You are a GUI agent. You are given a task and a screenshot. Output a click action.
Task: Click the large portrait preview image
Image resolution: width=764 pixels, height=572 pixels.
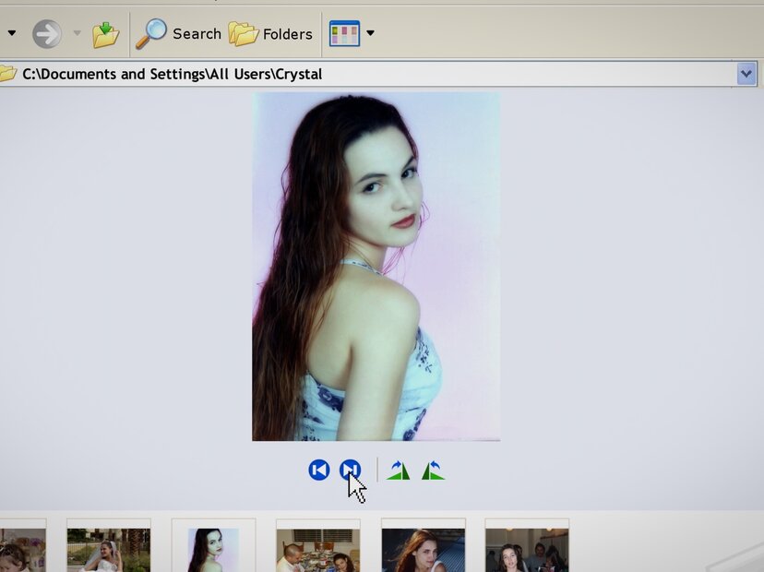[376, 267]
